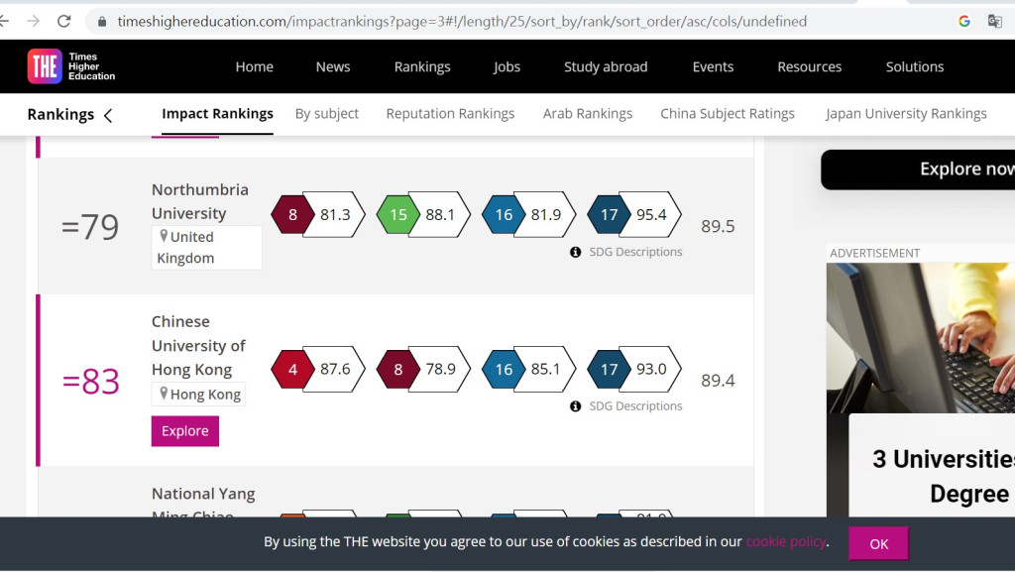1015x572 pixels.
Task: Click the Times Higher Education logo
Action: [x=71, y=66]
